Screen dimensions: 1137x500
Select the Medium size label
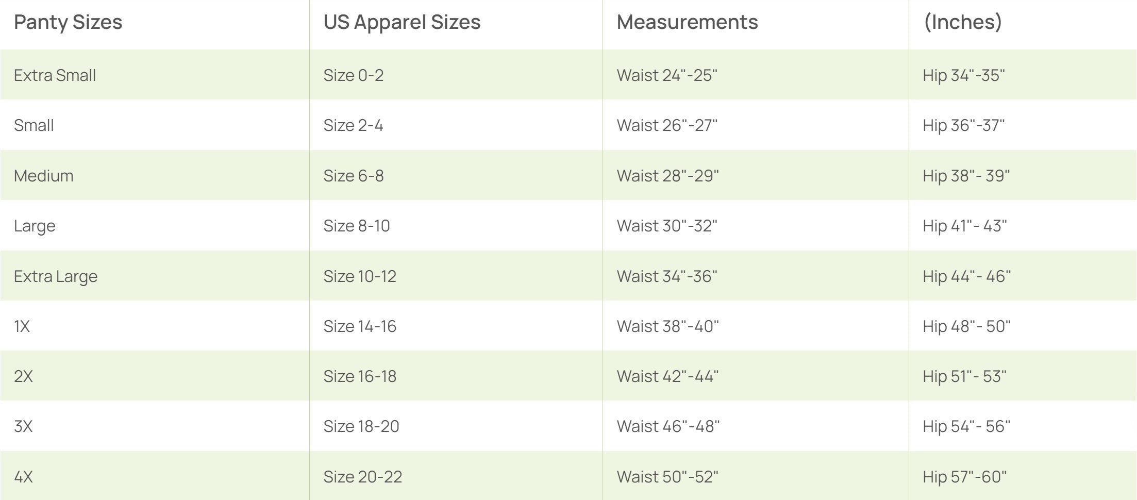point(43,176)
